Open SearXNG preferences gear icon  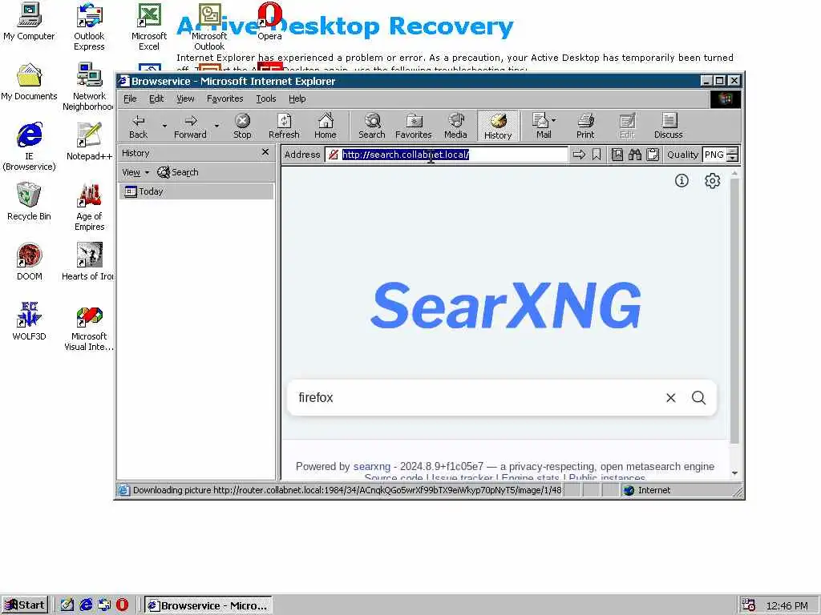(x=712, y=180)
